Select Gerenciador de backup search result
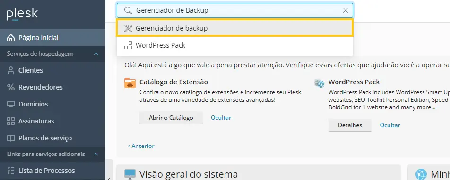This screenshot has height=180, width=450. pyautogui.click(x=235, y=28)
